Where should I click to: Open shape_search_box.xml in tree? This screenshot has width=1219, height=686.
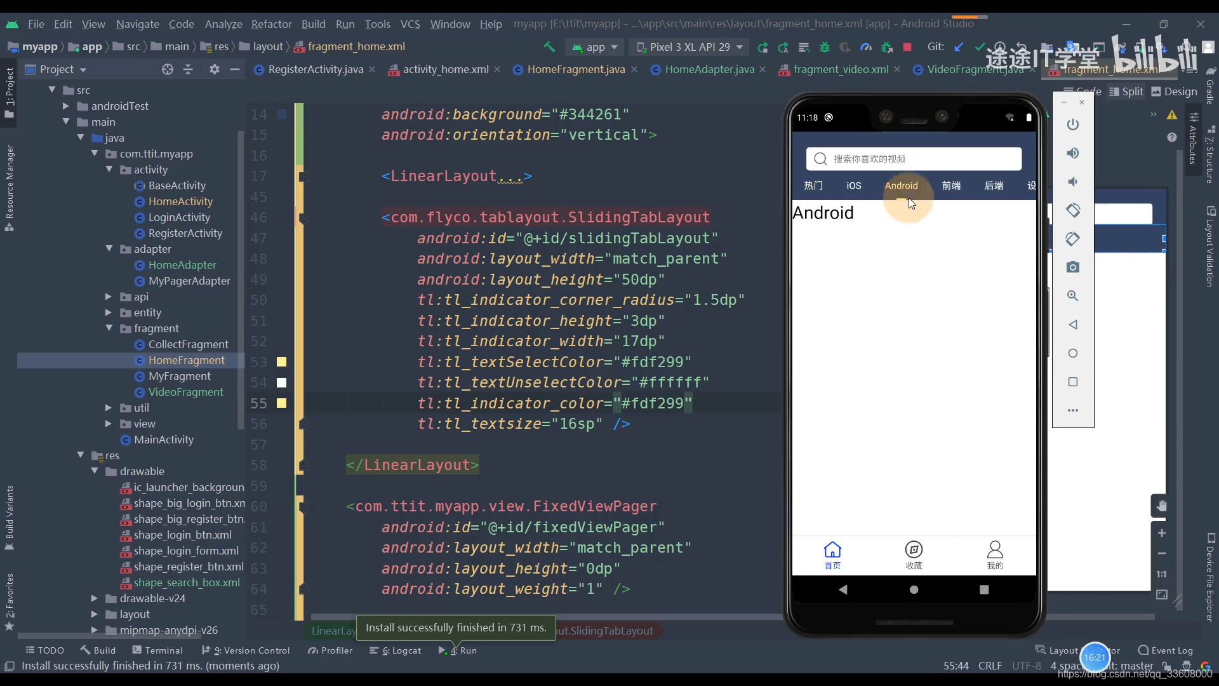(187, 582)
